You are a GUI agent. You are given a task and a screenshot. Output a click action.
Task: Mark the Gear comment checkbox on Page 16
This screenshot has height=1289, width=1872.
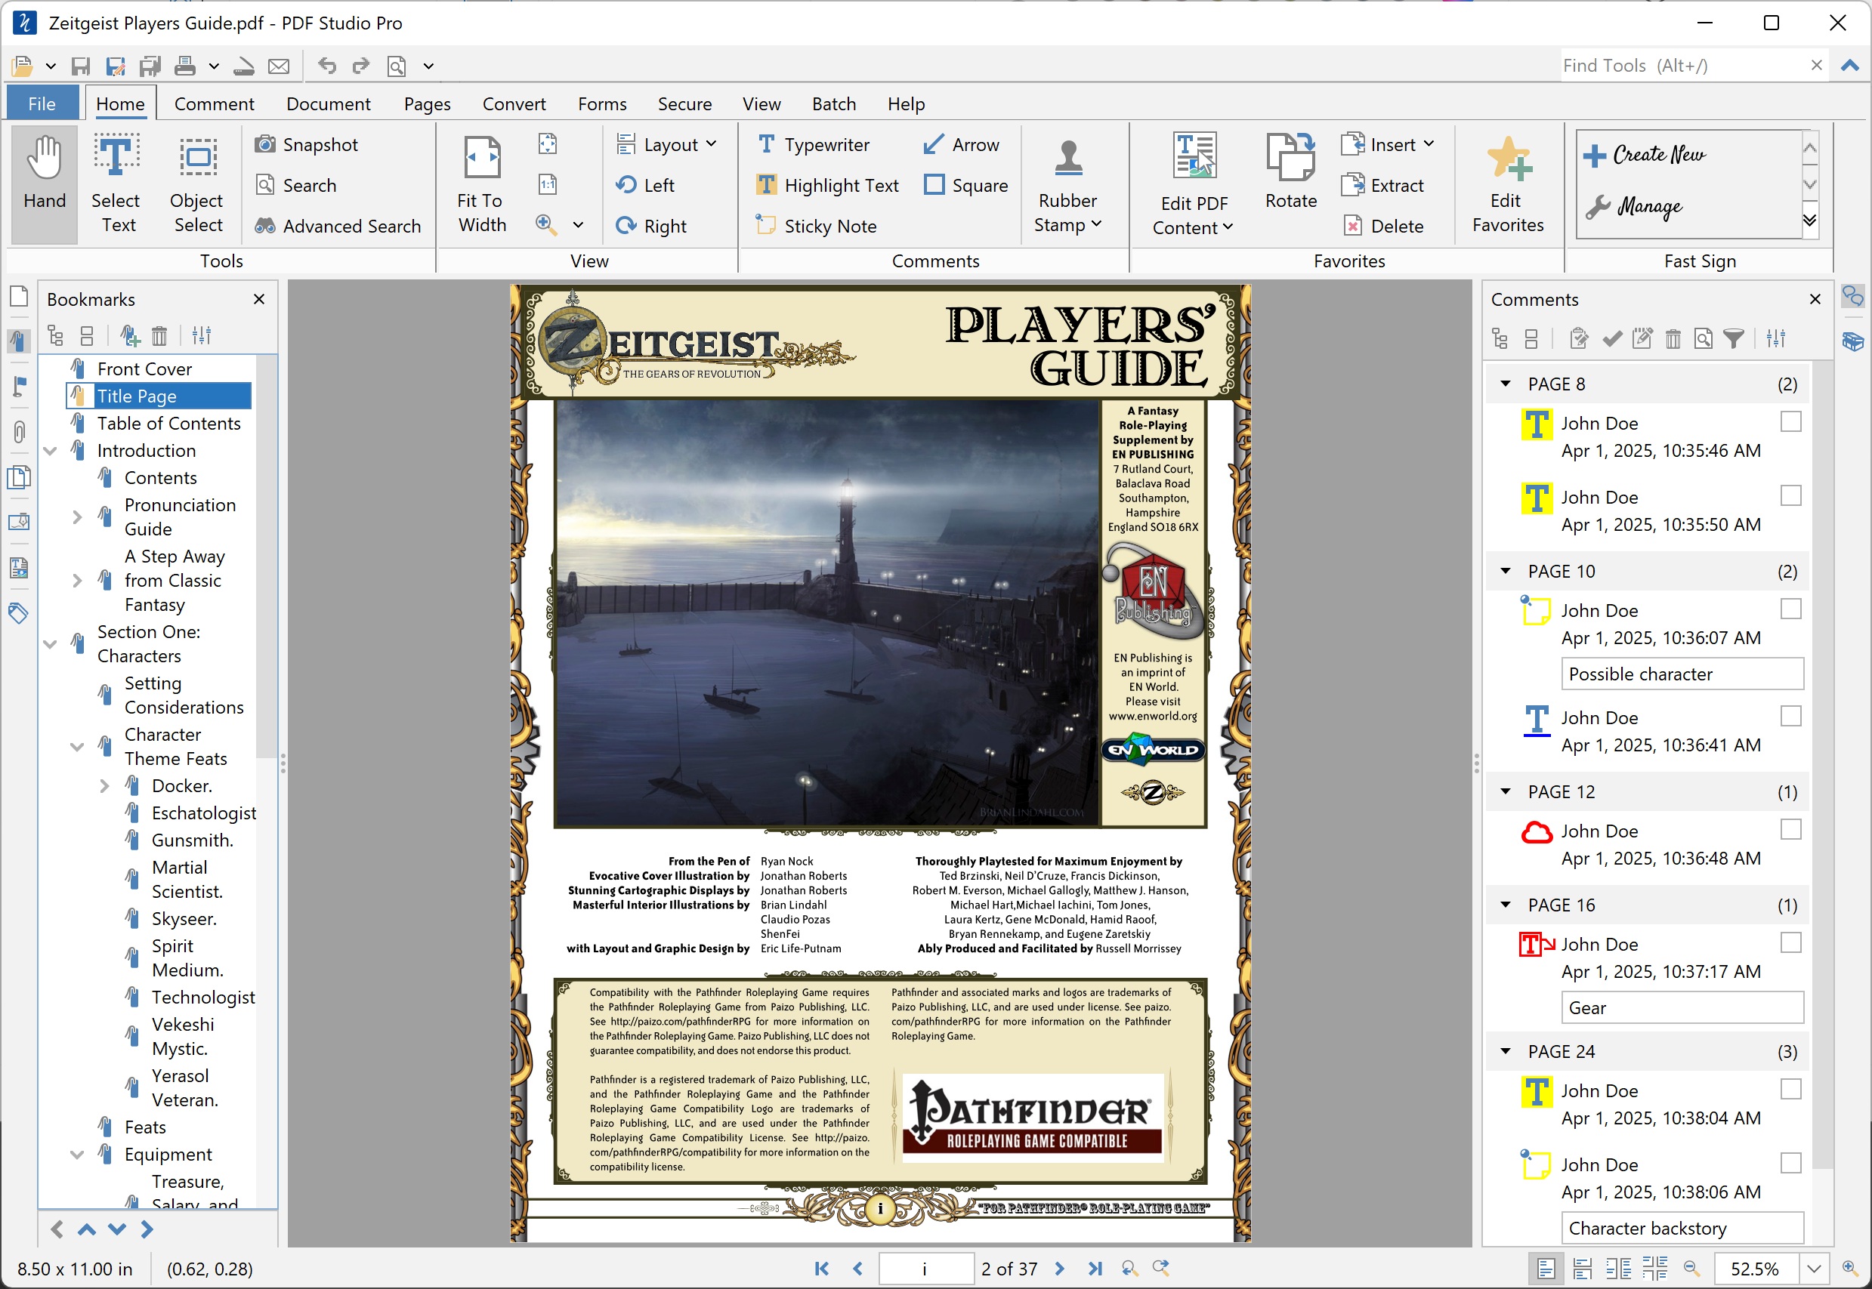click(1792, 942)
